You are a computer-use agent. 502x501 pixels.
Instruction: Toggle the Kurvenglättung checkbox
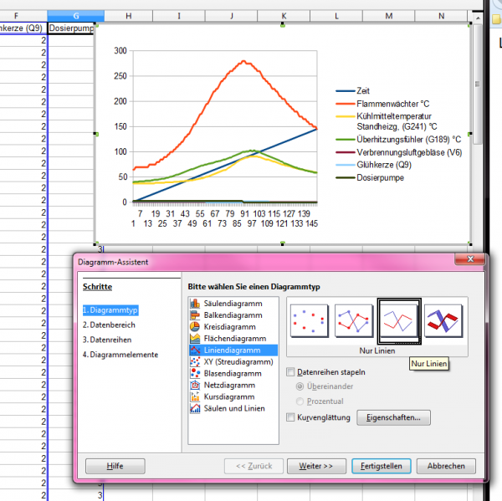(x=290, y=417)
